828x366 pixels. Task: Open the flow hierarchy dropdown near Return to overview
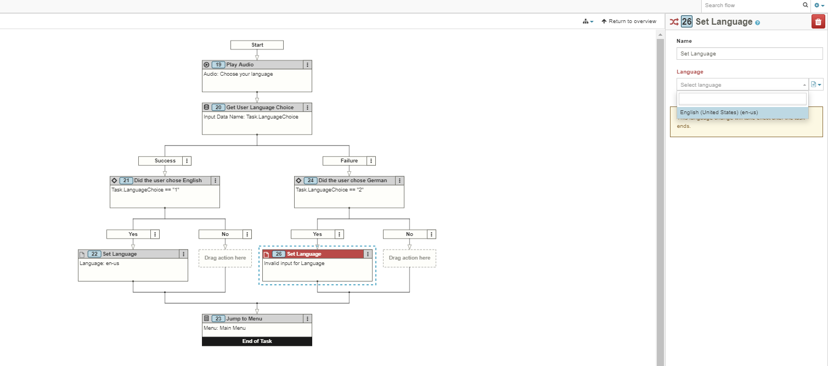(x=588, y=21)
